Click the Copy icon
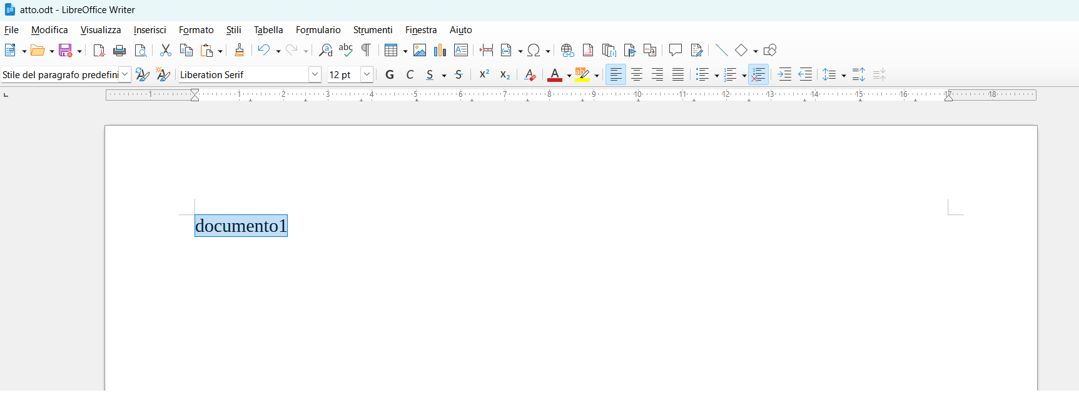 (x=186, y=50)
